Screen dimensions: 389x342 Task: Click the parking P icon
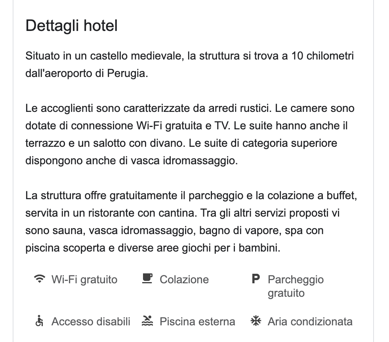coord(256,279)
